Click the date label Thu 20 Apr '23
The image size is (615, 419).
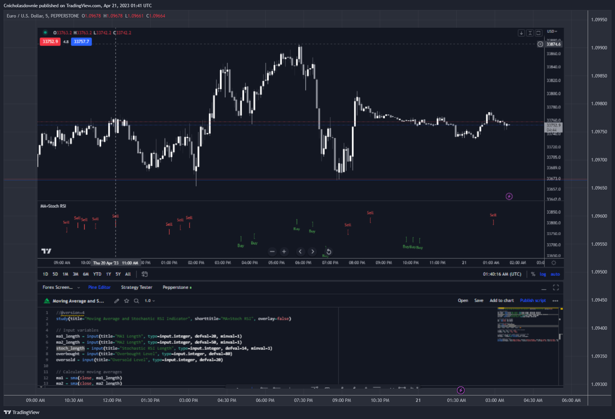click(106, 263)
